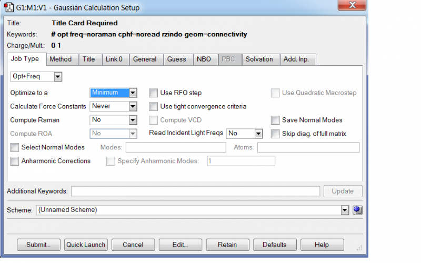421x263 pixels.
Task: Select the Job Type tab
Action: tap(26, 59)
